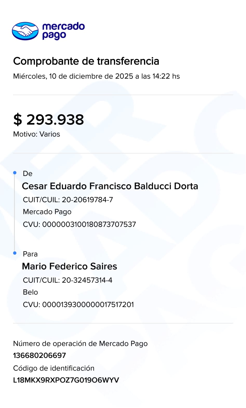Click the blue dot beside "De"

pyautogui.click(x=15, y=173)
